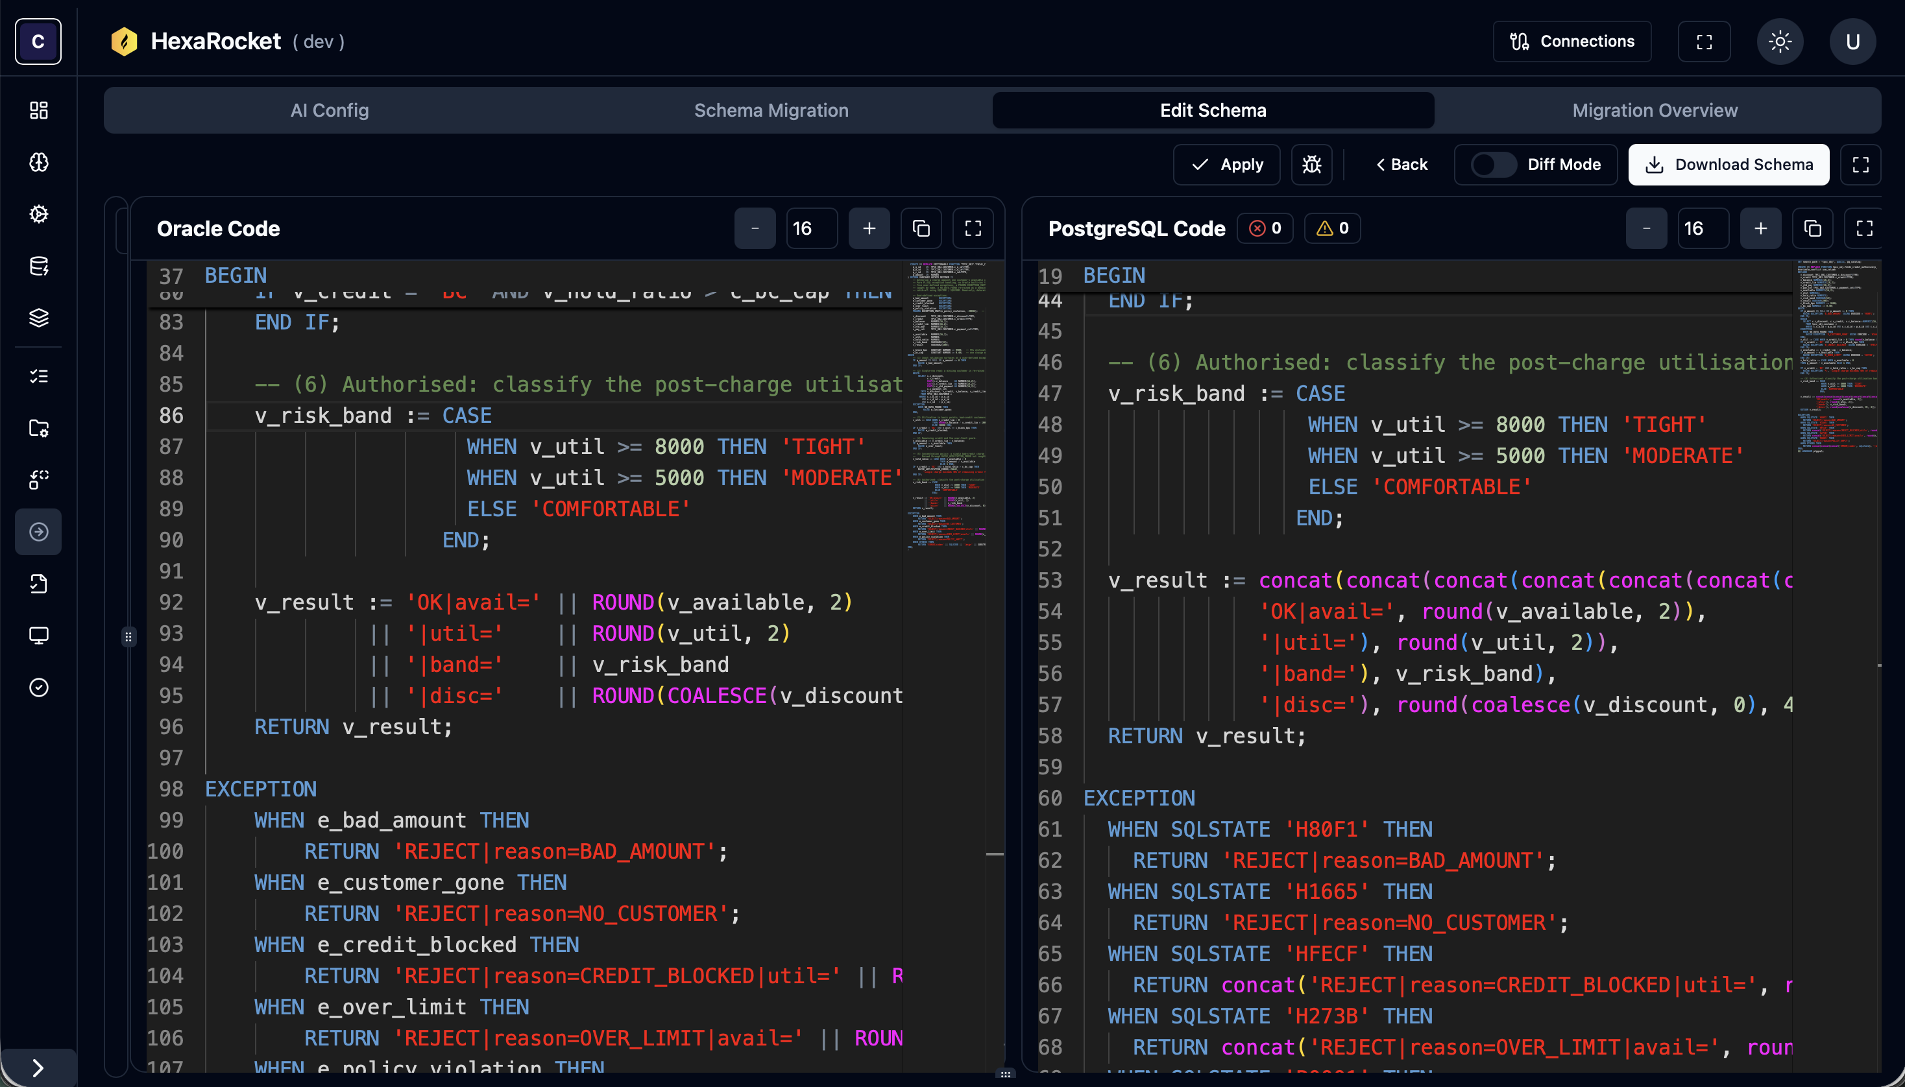
Task: Expand the sidebar with bottom chevron
Action: click(38, 1068)
